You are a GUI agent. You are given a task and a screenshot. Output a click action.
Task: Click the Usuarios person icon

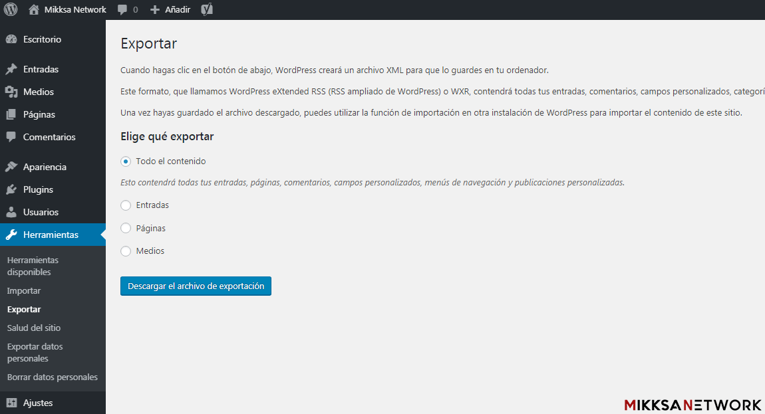[x=11, y=212]
